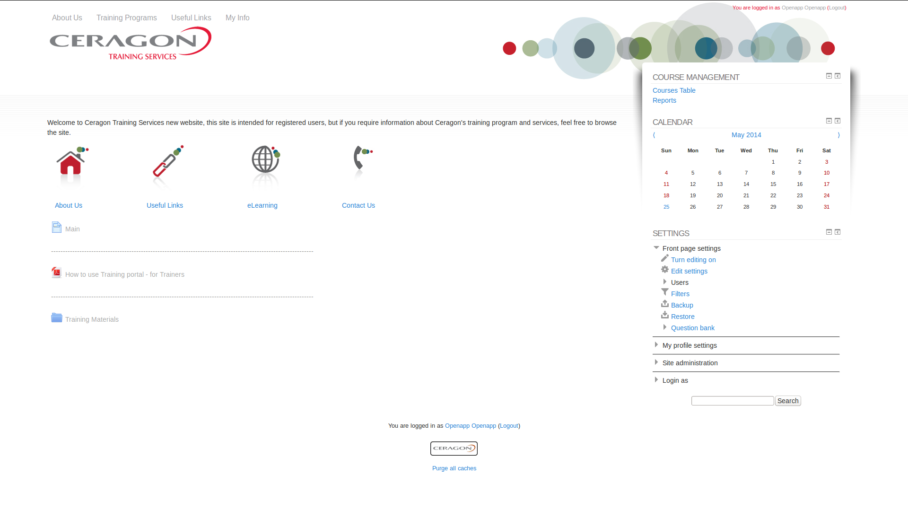The height and width of the screenshot is (511, 908).
Task: Click calendar day 31
Action: [827, 207]
